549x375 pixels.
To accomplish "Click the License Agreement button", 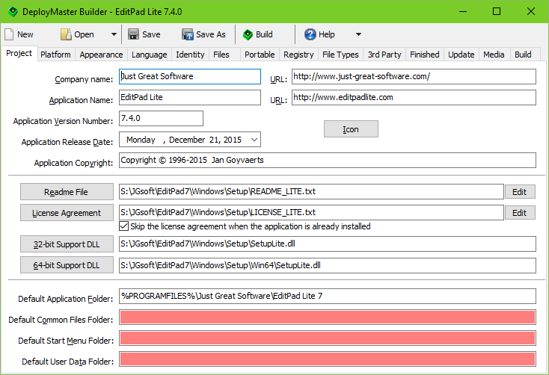I will [67, 213].
